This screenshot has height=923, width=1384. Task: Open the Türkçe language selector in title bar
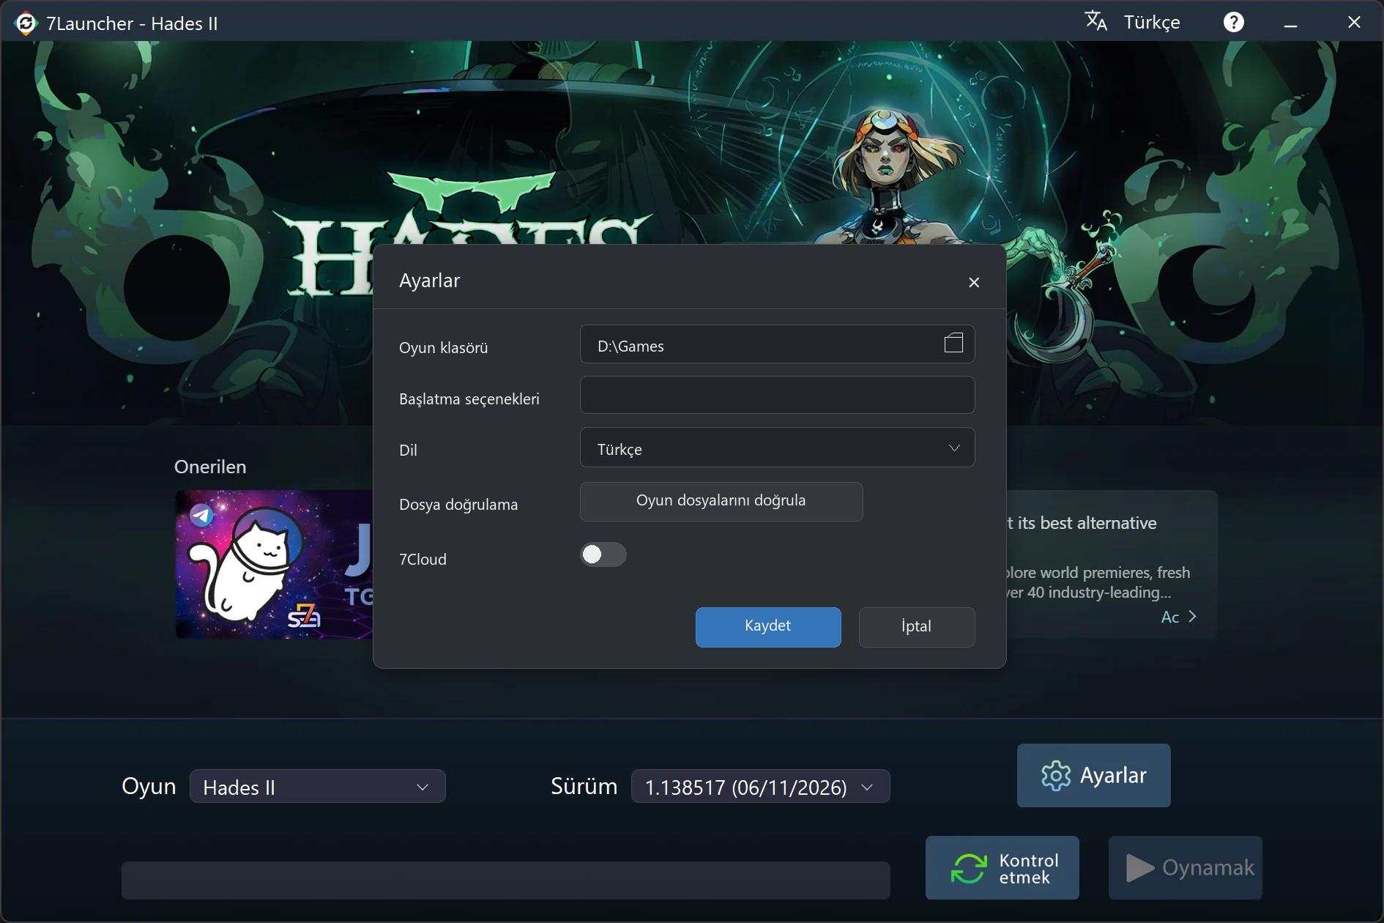coord(1152,23)
